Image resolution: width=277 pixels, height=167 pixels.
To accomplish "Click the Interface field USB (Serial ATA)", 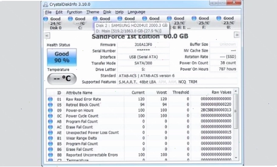I will click(x=143, y=57).
